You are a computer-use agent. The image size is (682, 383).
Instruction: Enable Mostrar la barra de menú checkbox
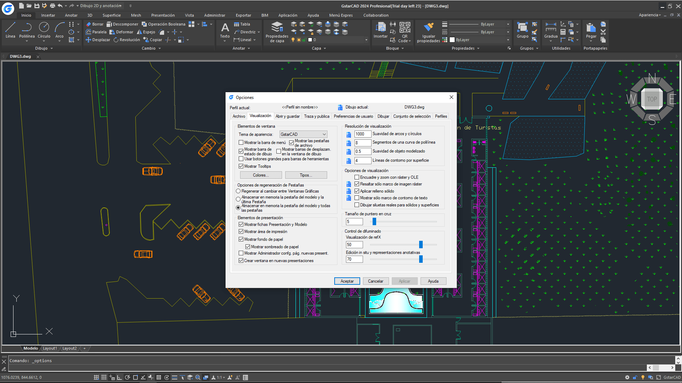tap(241, 143)
